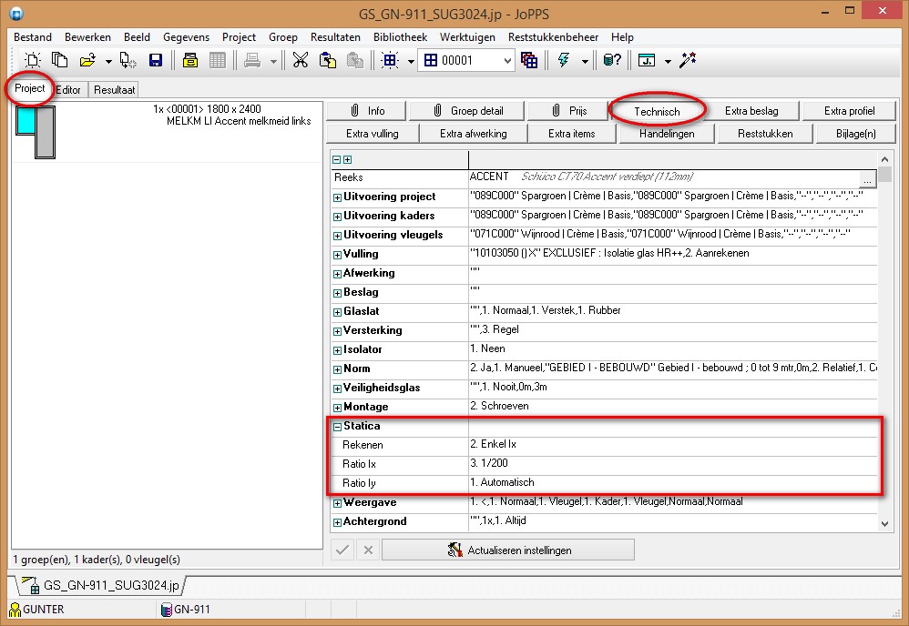Viewport: 909px width, 626px height.
Task: Click the GN-911 database status icon
Action: (167, 610)
